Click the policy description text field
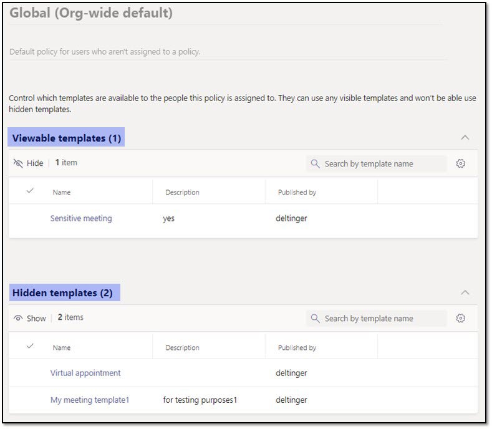This screenshot has height=429, width=492. coord(224,52)
